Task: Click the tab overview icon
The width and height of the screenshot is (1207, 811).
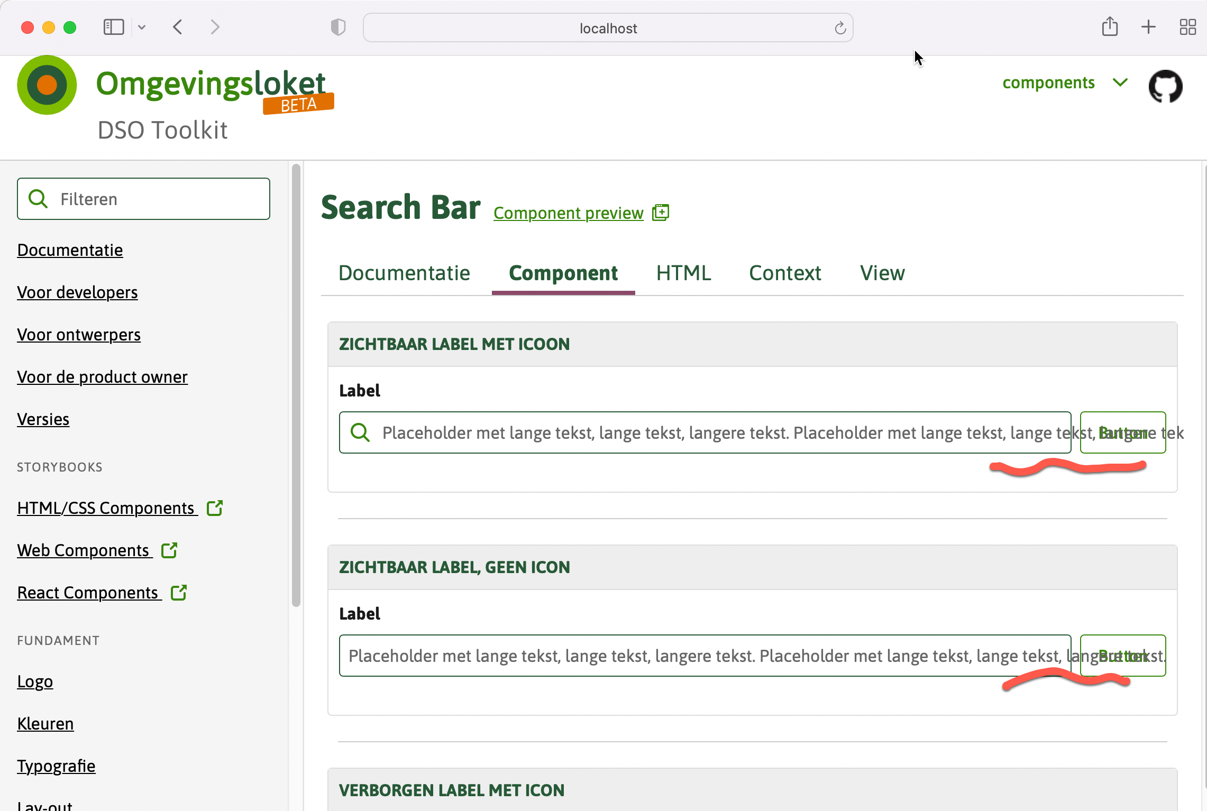Action: pos(1187,26)
